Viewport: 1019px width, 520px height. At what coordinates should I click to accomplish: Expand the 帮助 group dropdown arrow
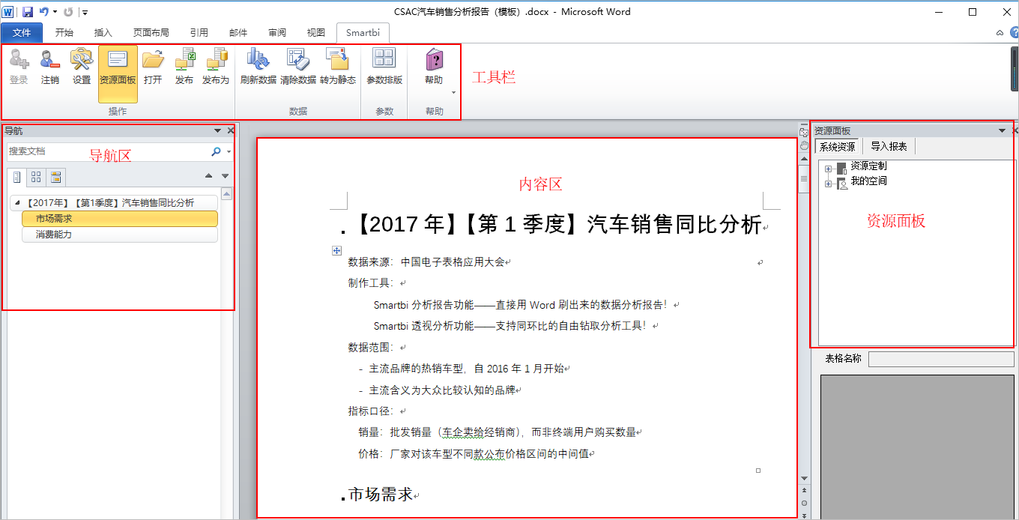[x=453, y=93]
